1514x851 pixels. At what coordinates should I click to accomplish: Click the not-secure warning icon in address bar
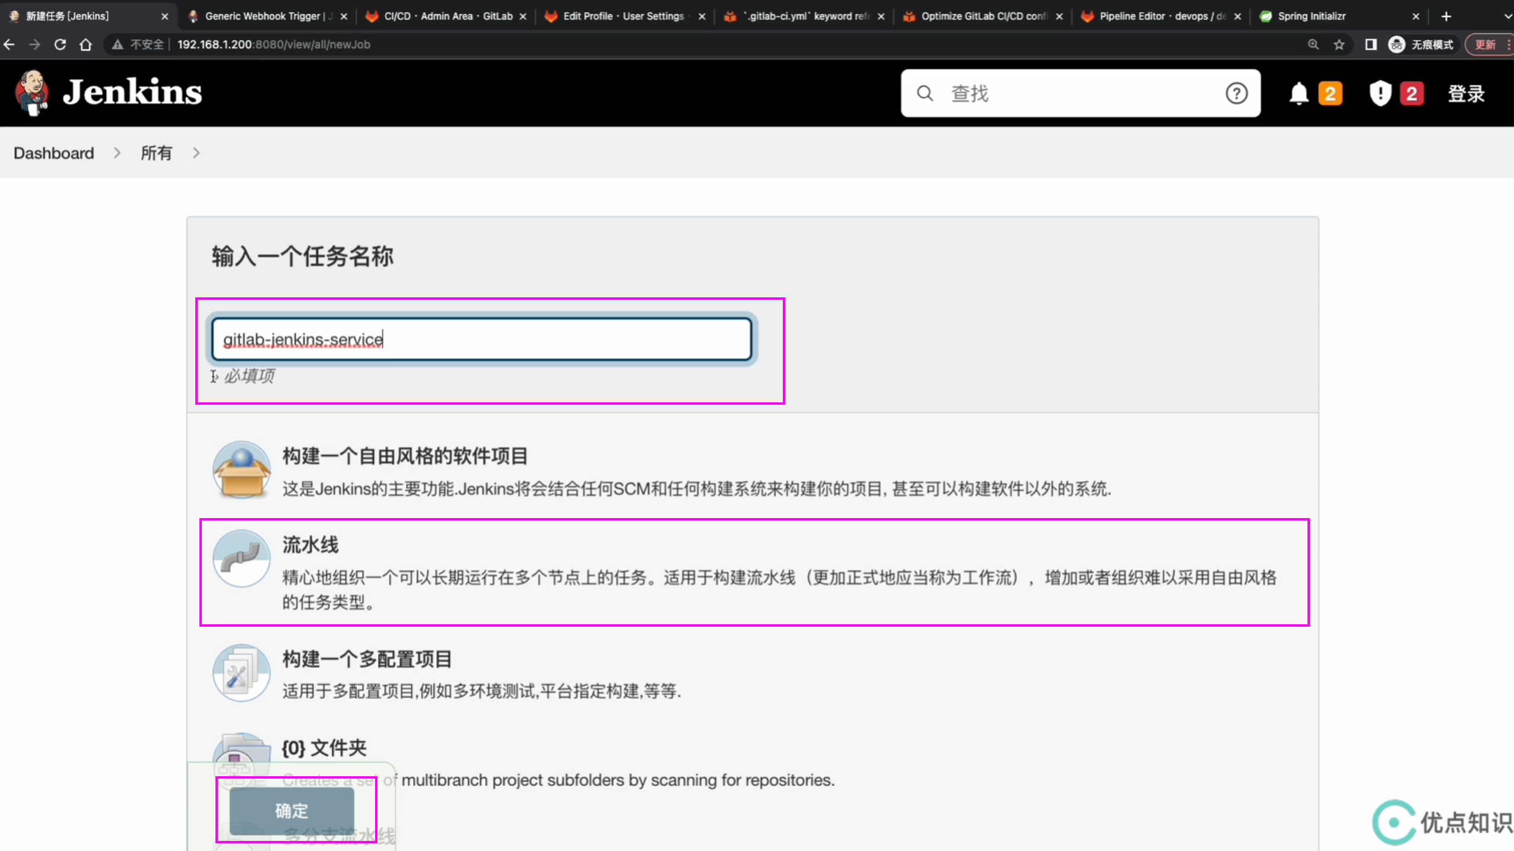(118, 45)
